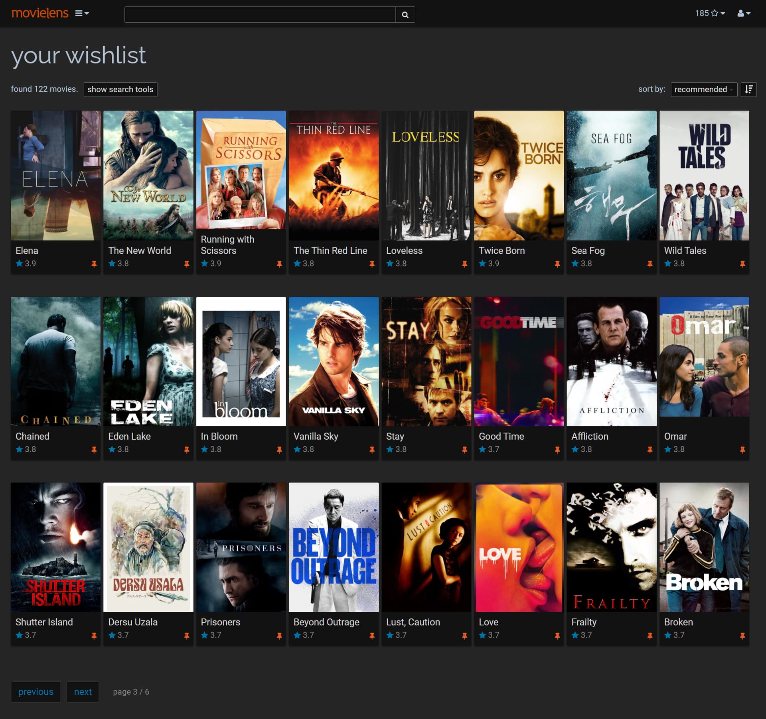
Task: Toggle wishlist pin on Broken
Action: point(742,636)
